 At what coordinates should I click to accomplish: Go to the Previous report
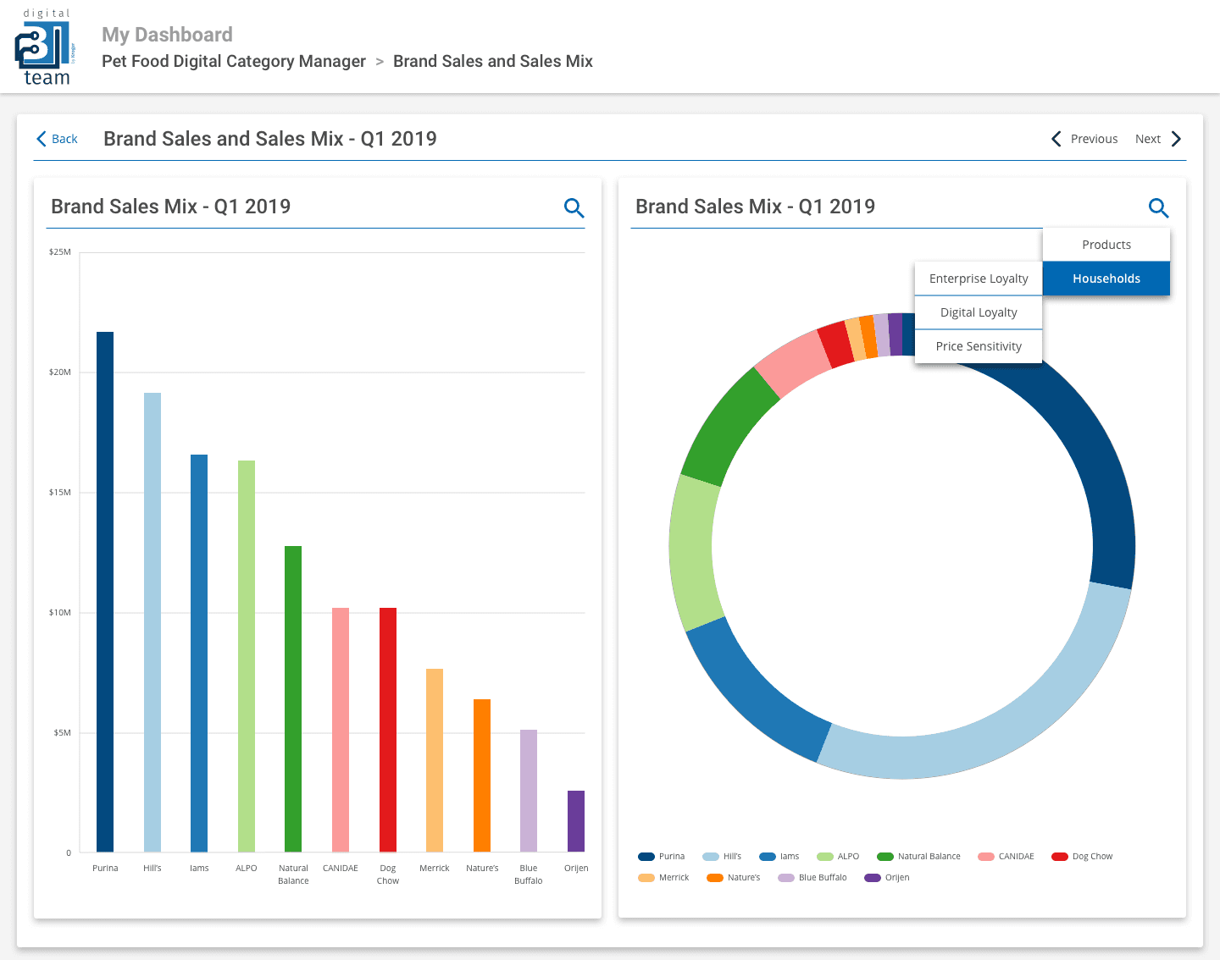(x=1084, y=139)
